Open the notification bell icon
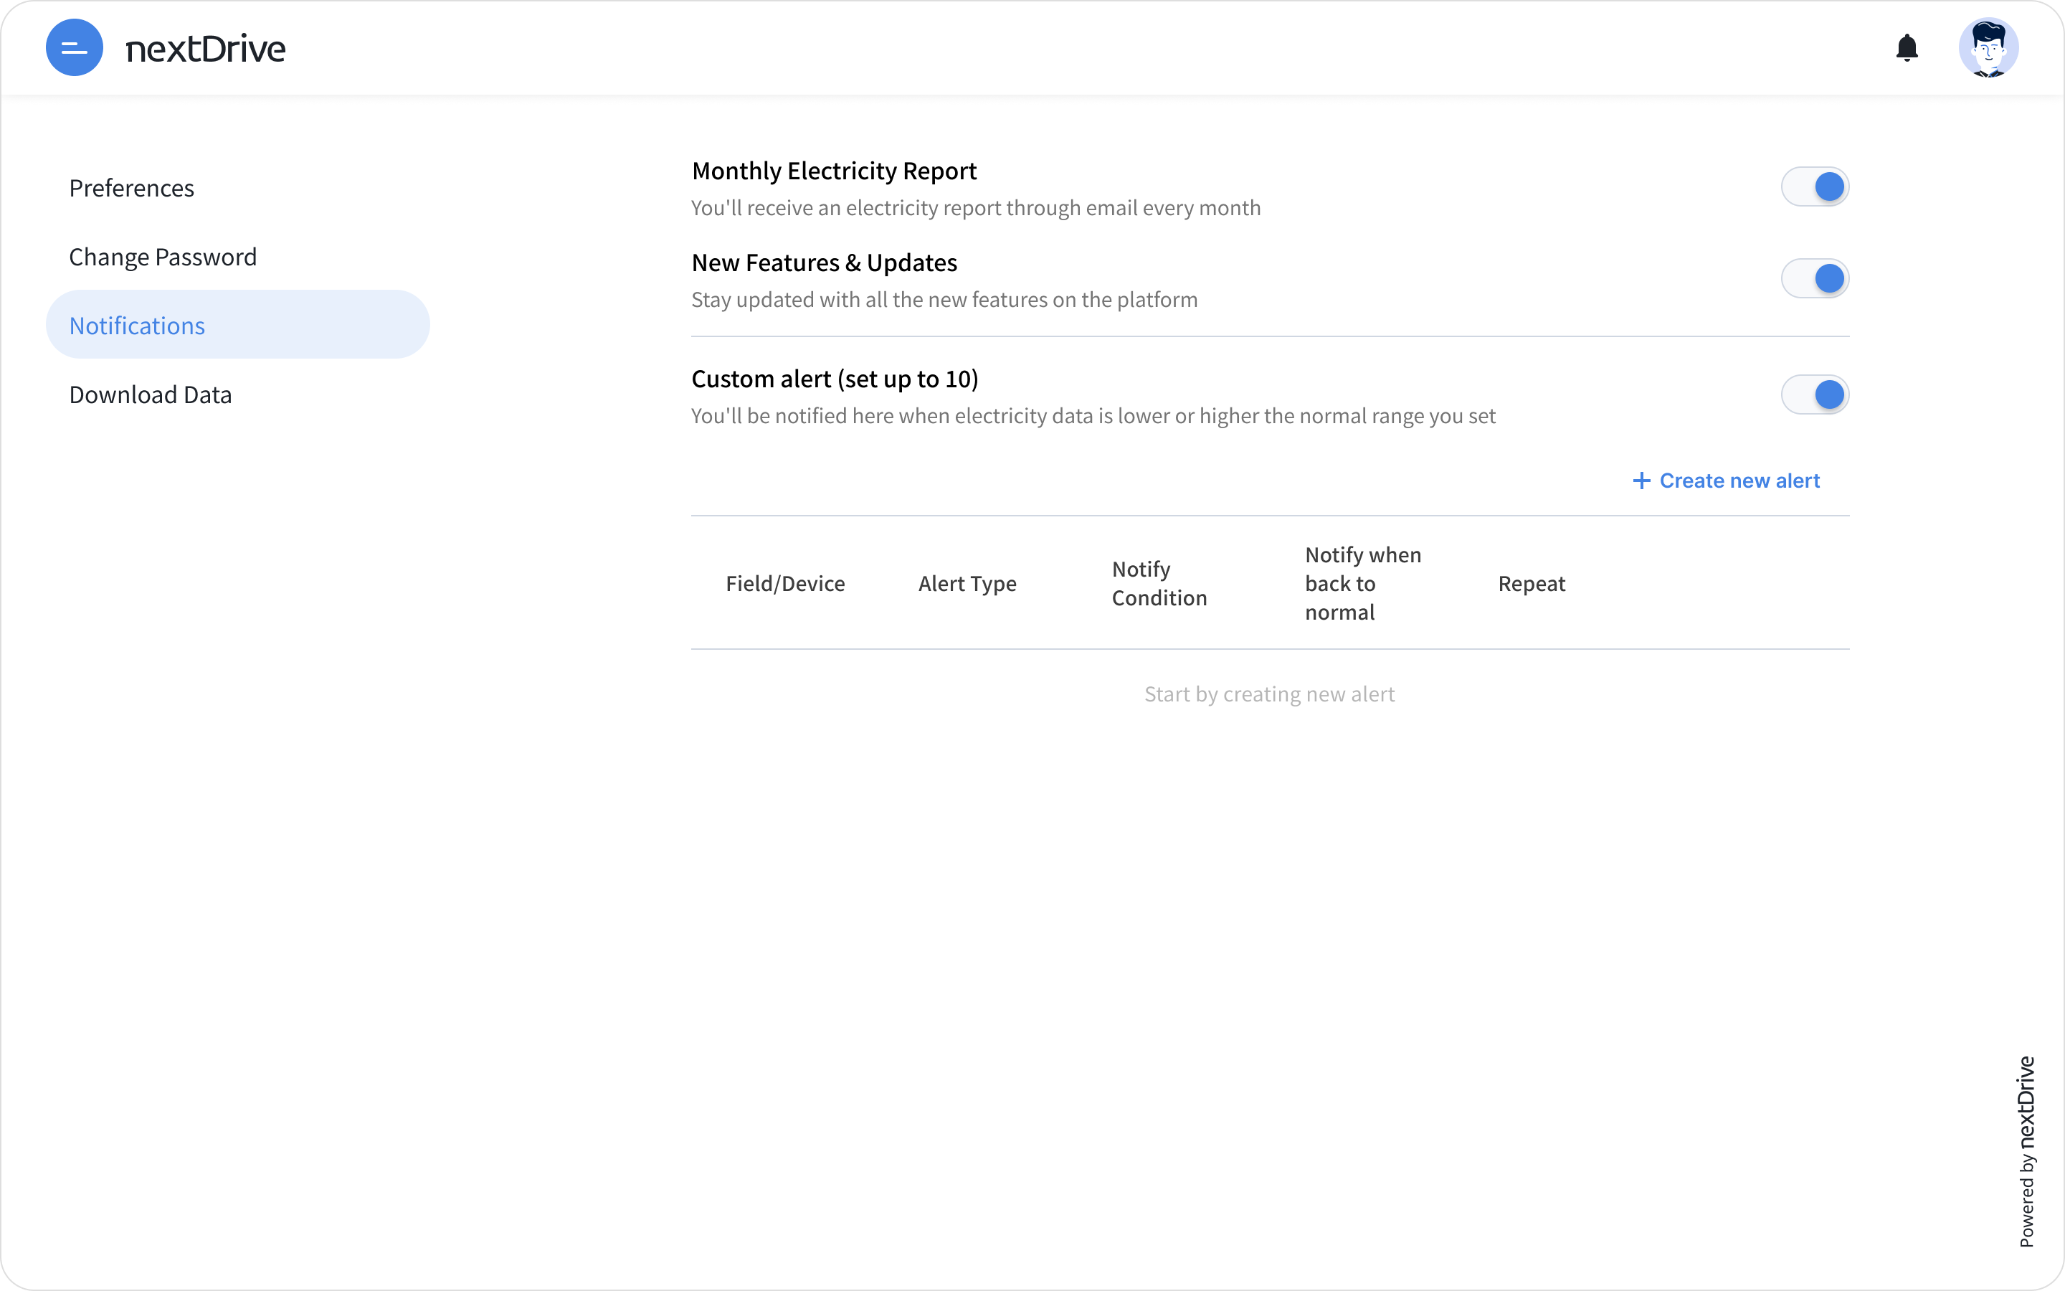Screen dimensions: 2065x1291 1907,48
